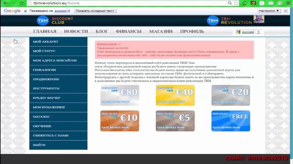Open the 'Настройки' translate options dropdown

click(x=269, y=11)
